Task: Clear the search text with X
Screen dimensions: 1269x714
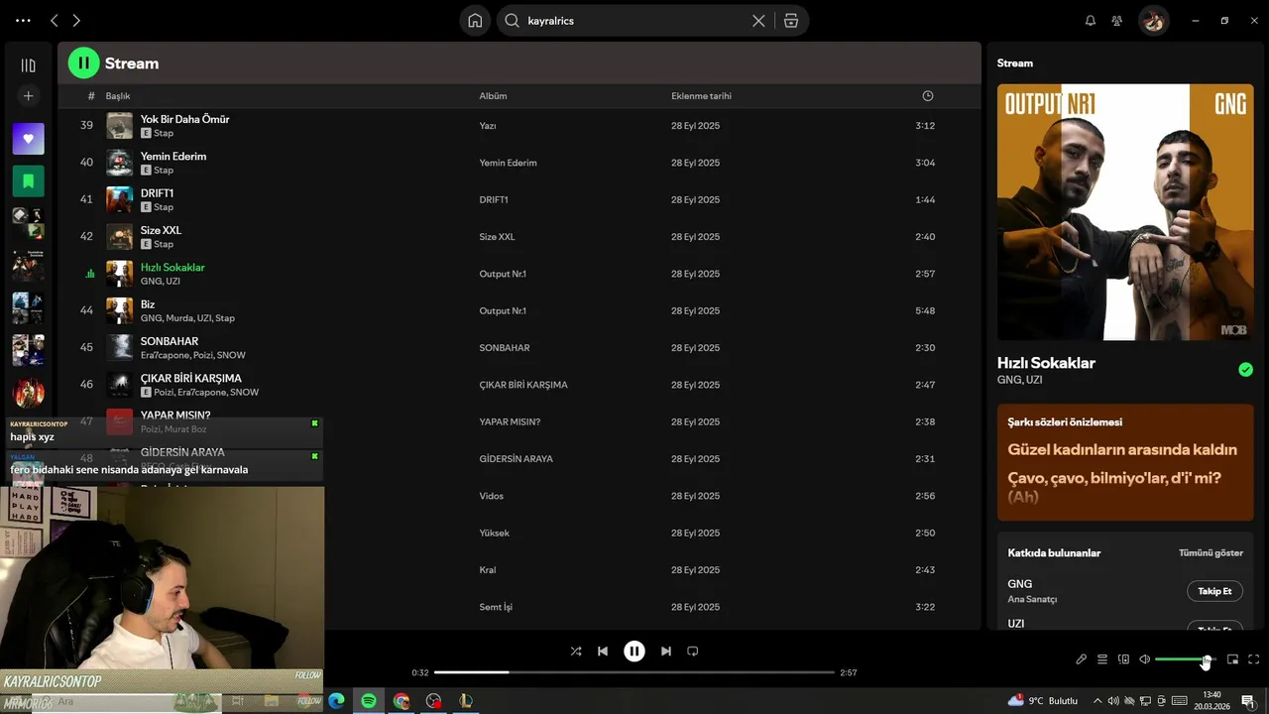Action: tap(758, 20)
